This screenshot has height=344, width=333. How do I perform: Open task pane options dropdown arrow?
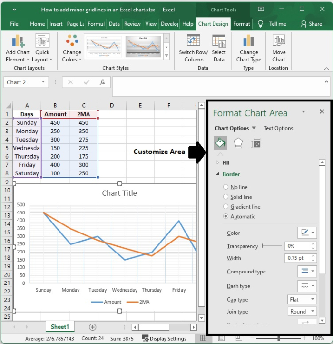[x=304, y=111]
